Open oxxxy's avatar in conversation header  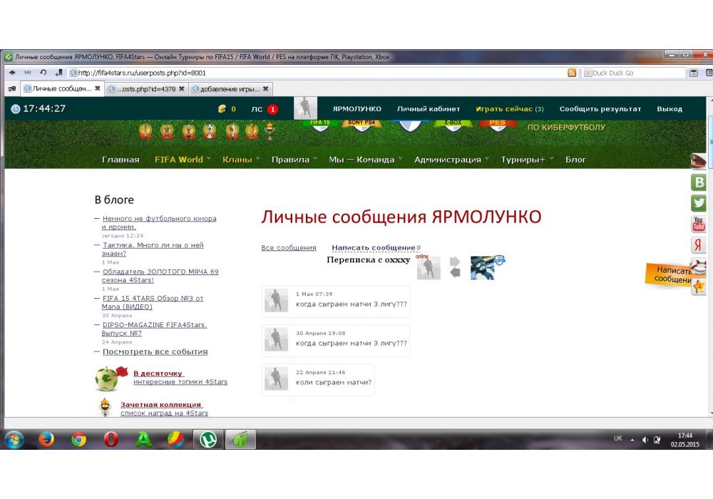[x=483, y=268]
